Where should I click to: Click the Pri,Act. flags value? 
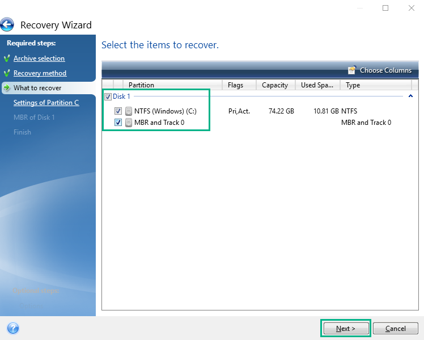(x=239, y=111)
